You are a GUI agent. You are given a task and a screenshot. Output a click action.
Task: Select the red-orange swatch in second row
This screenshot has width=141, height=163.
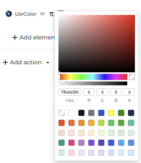pyautogui.click(x=62, y=123)
